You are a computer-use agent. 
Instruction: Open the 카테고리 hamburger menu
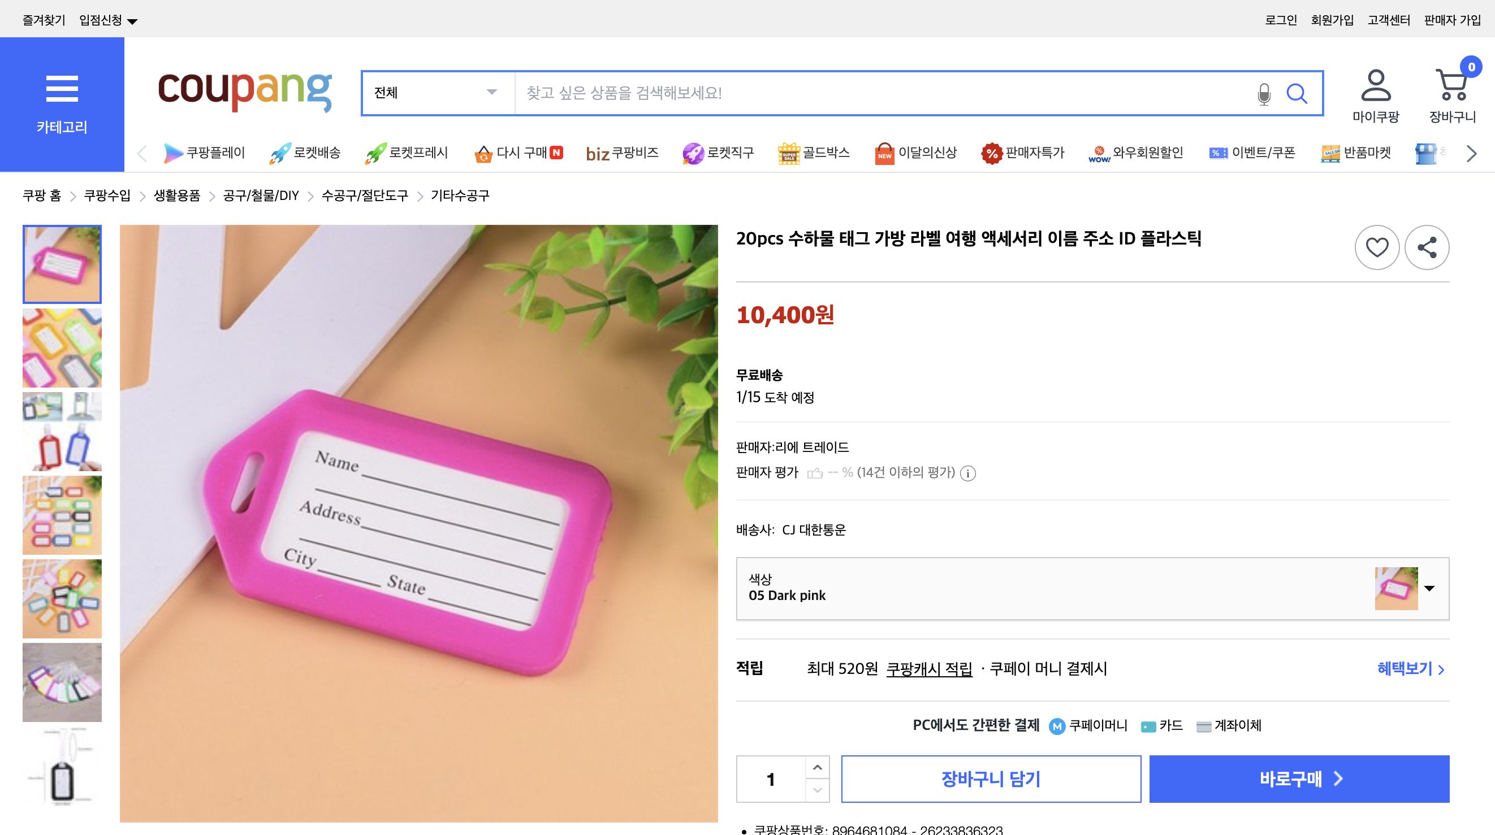[62, 89]
